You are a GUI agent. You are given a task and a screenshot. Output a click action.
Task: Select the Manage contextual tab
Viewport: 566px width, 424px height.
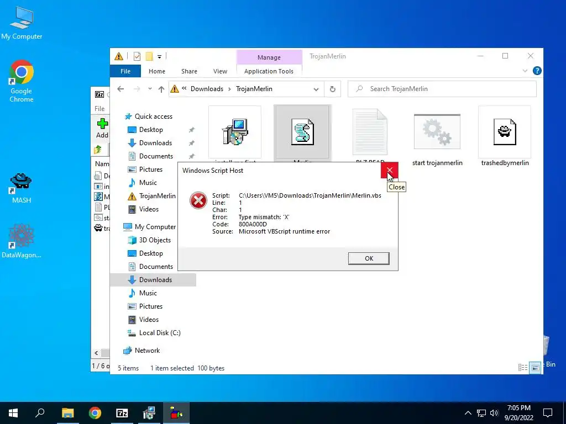tap(269, 57)
